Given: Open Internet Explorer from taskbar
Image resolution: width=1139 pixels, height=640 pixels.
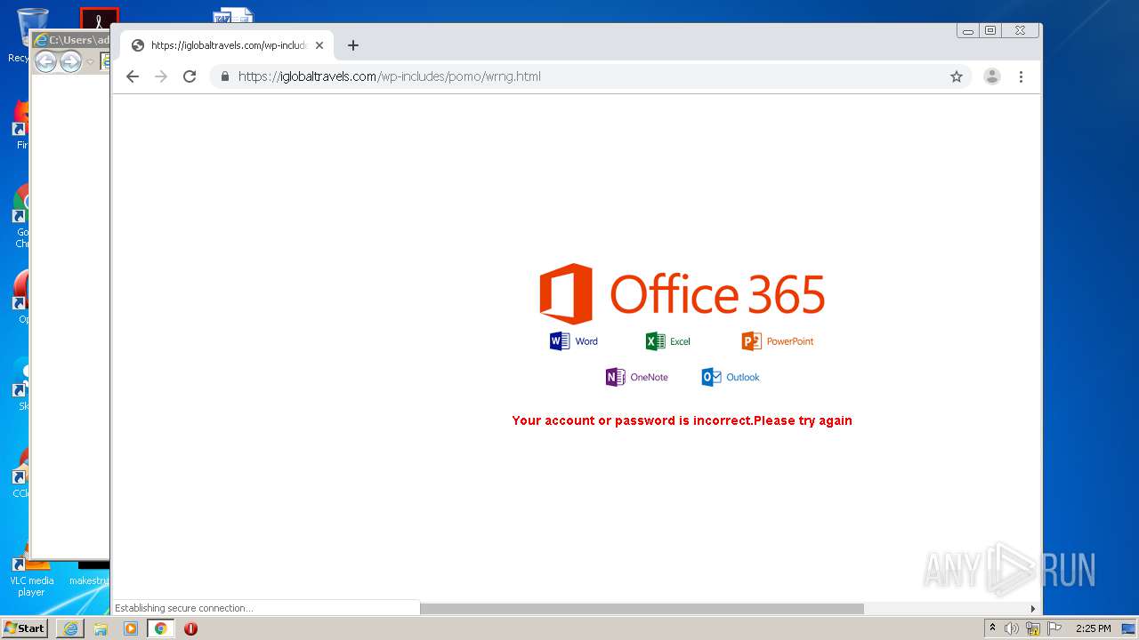Looking at the screenshot, I should click(x=70, y=628).
